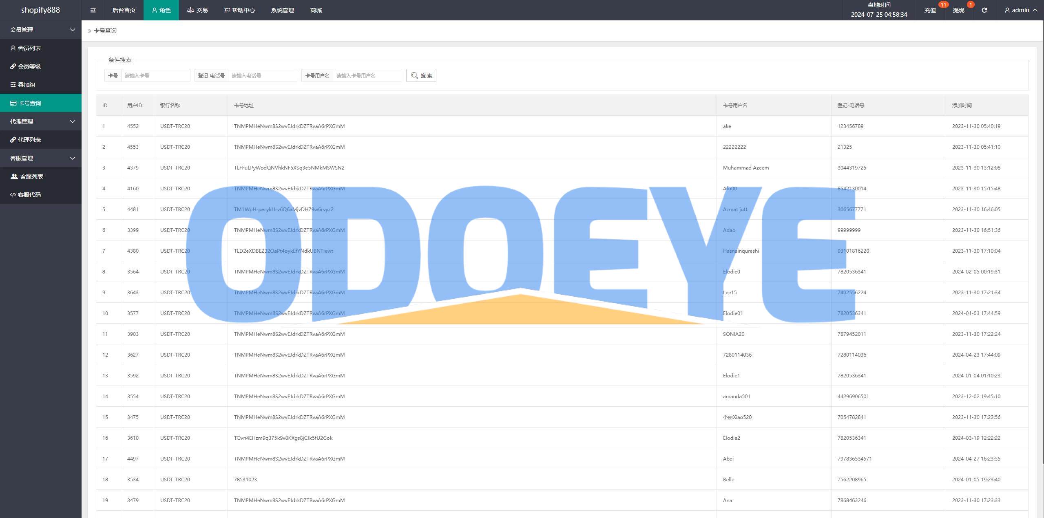
Task: Click phone number 7868463246
Action: (852, 500)
